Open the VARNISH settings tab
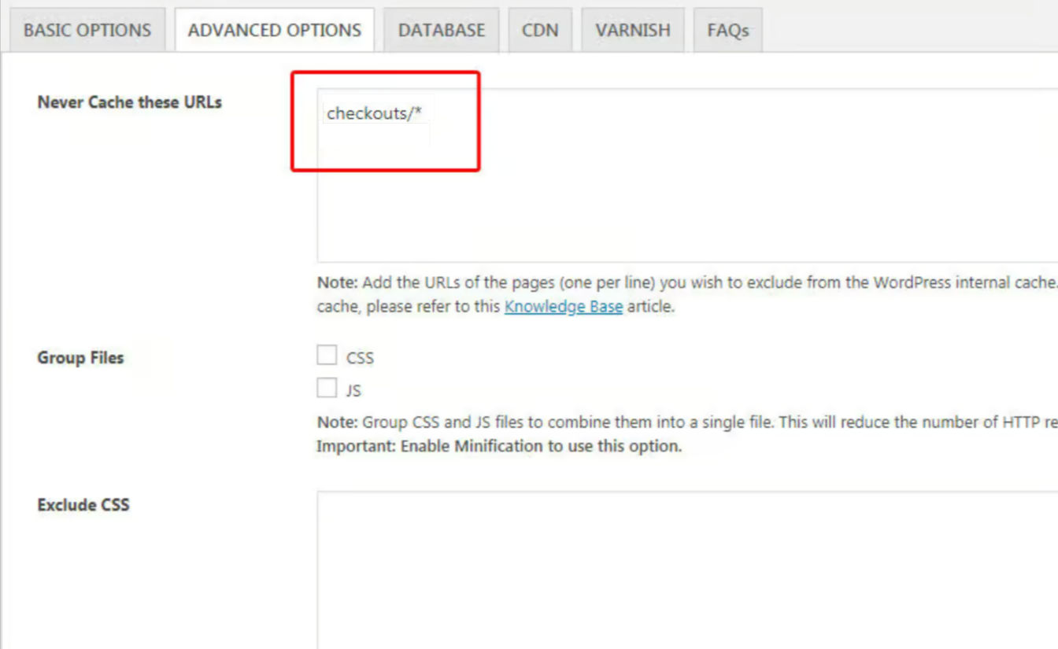 (632, 31)
